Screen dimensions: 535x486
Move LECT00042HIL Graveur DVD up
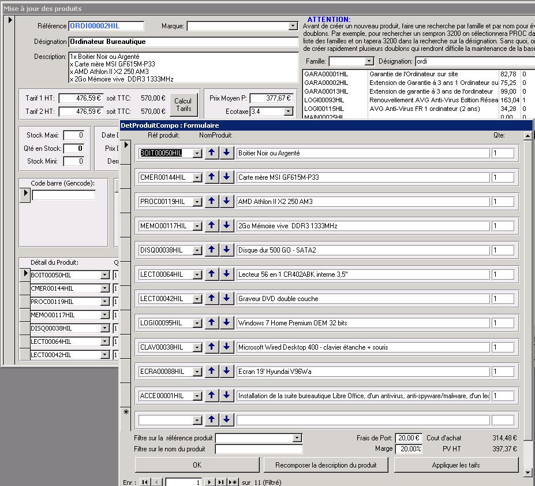tap(212, 298)
